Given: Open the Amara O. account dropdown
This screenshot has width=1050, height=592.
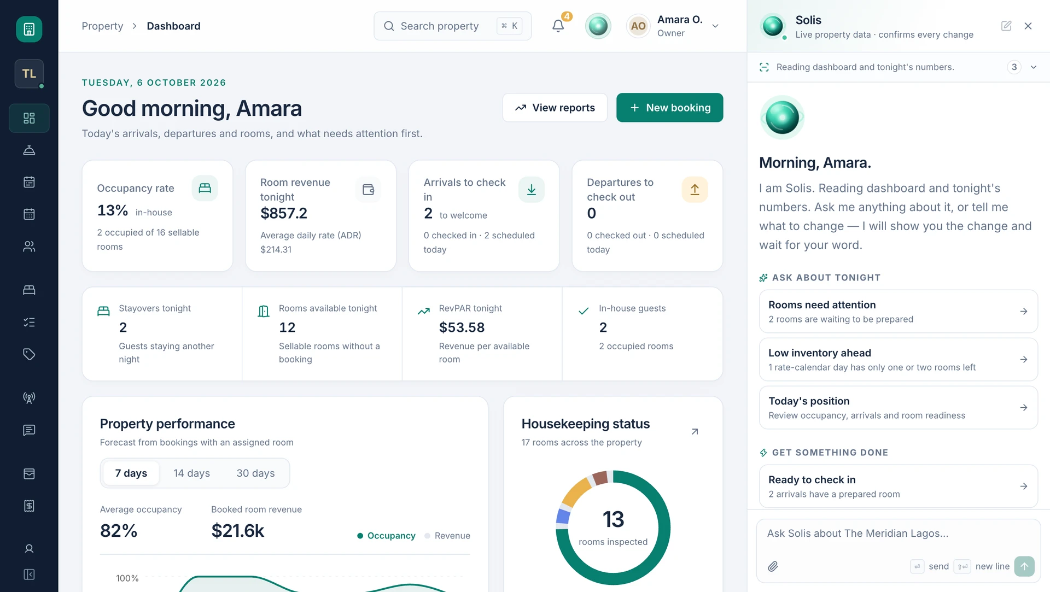Looking at the screenshot, I should pyautogui.click(x=673, y=26).
